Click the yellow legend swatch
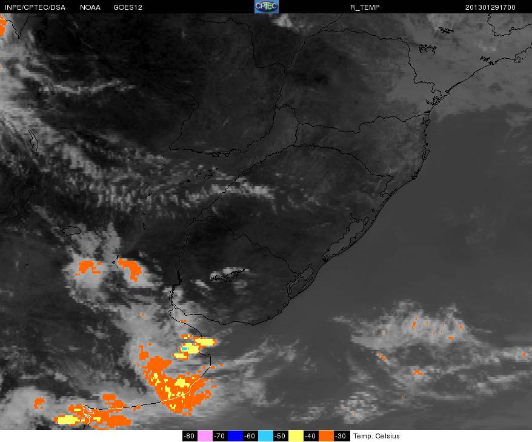The width and height of the screenshot is (532, 442). pos(296,436)
